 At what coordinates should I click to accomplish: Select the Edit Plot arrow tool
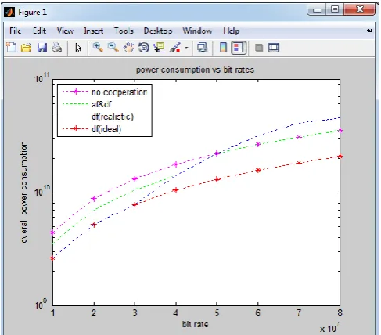78,48
